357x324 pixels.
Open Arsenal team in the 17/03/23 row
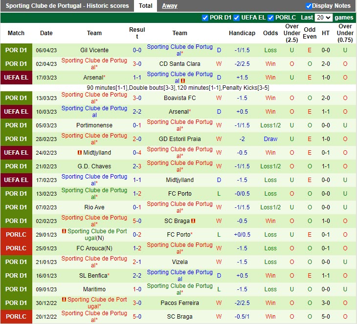pos(94,78)
